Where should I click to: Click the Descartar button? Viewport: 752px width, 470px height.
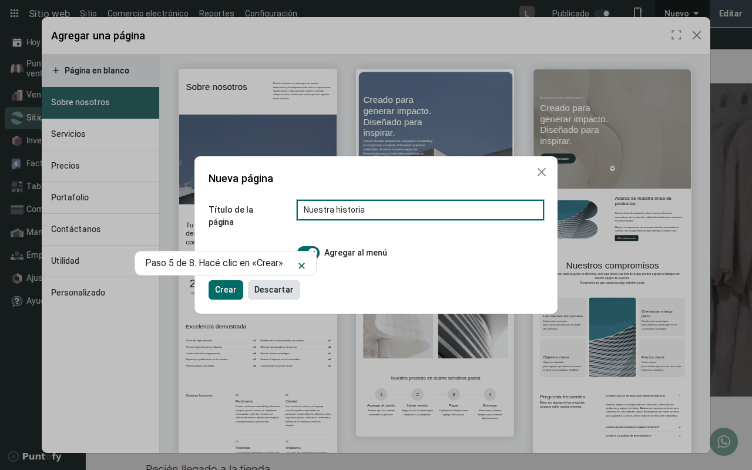click(274, 290)
